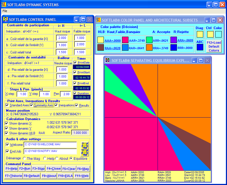
Task: Toggle the Symmetry Axis checkbox
Action: pos(31,105)
